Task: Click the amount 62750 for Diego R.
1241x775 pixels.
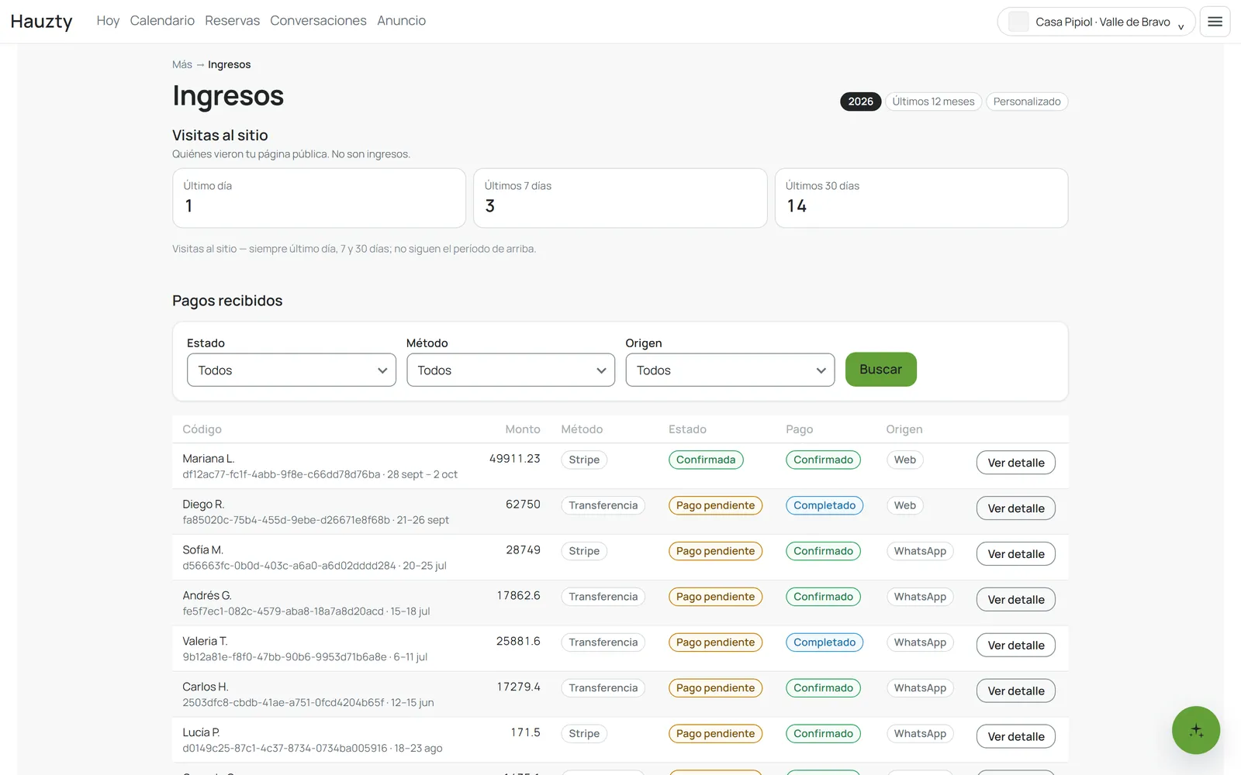Action: [x=523, y=504]
